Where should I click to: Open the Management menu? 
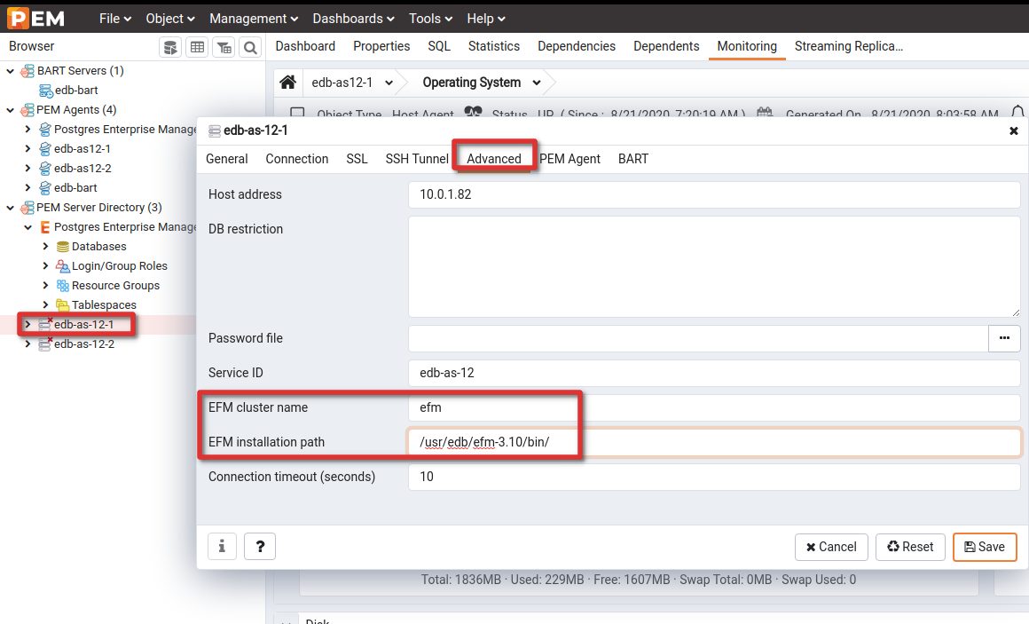[254, 19]
